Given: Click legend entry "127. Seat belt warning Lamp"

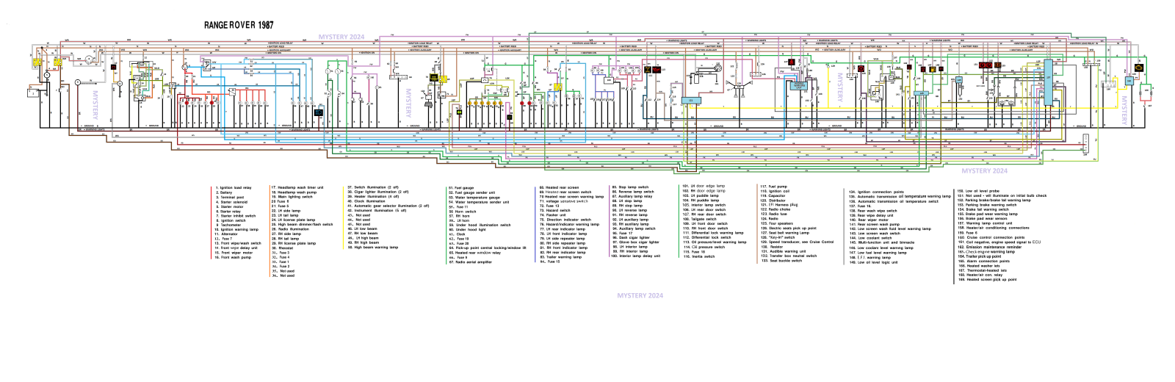Looking at the screenshot, I should click(x=785, y=233).
